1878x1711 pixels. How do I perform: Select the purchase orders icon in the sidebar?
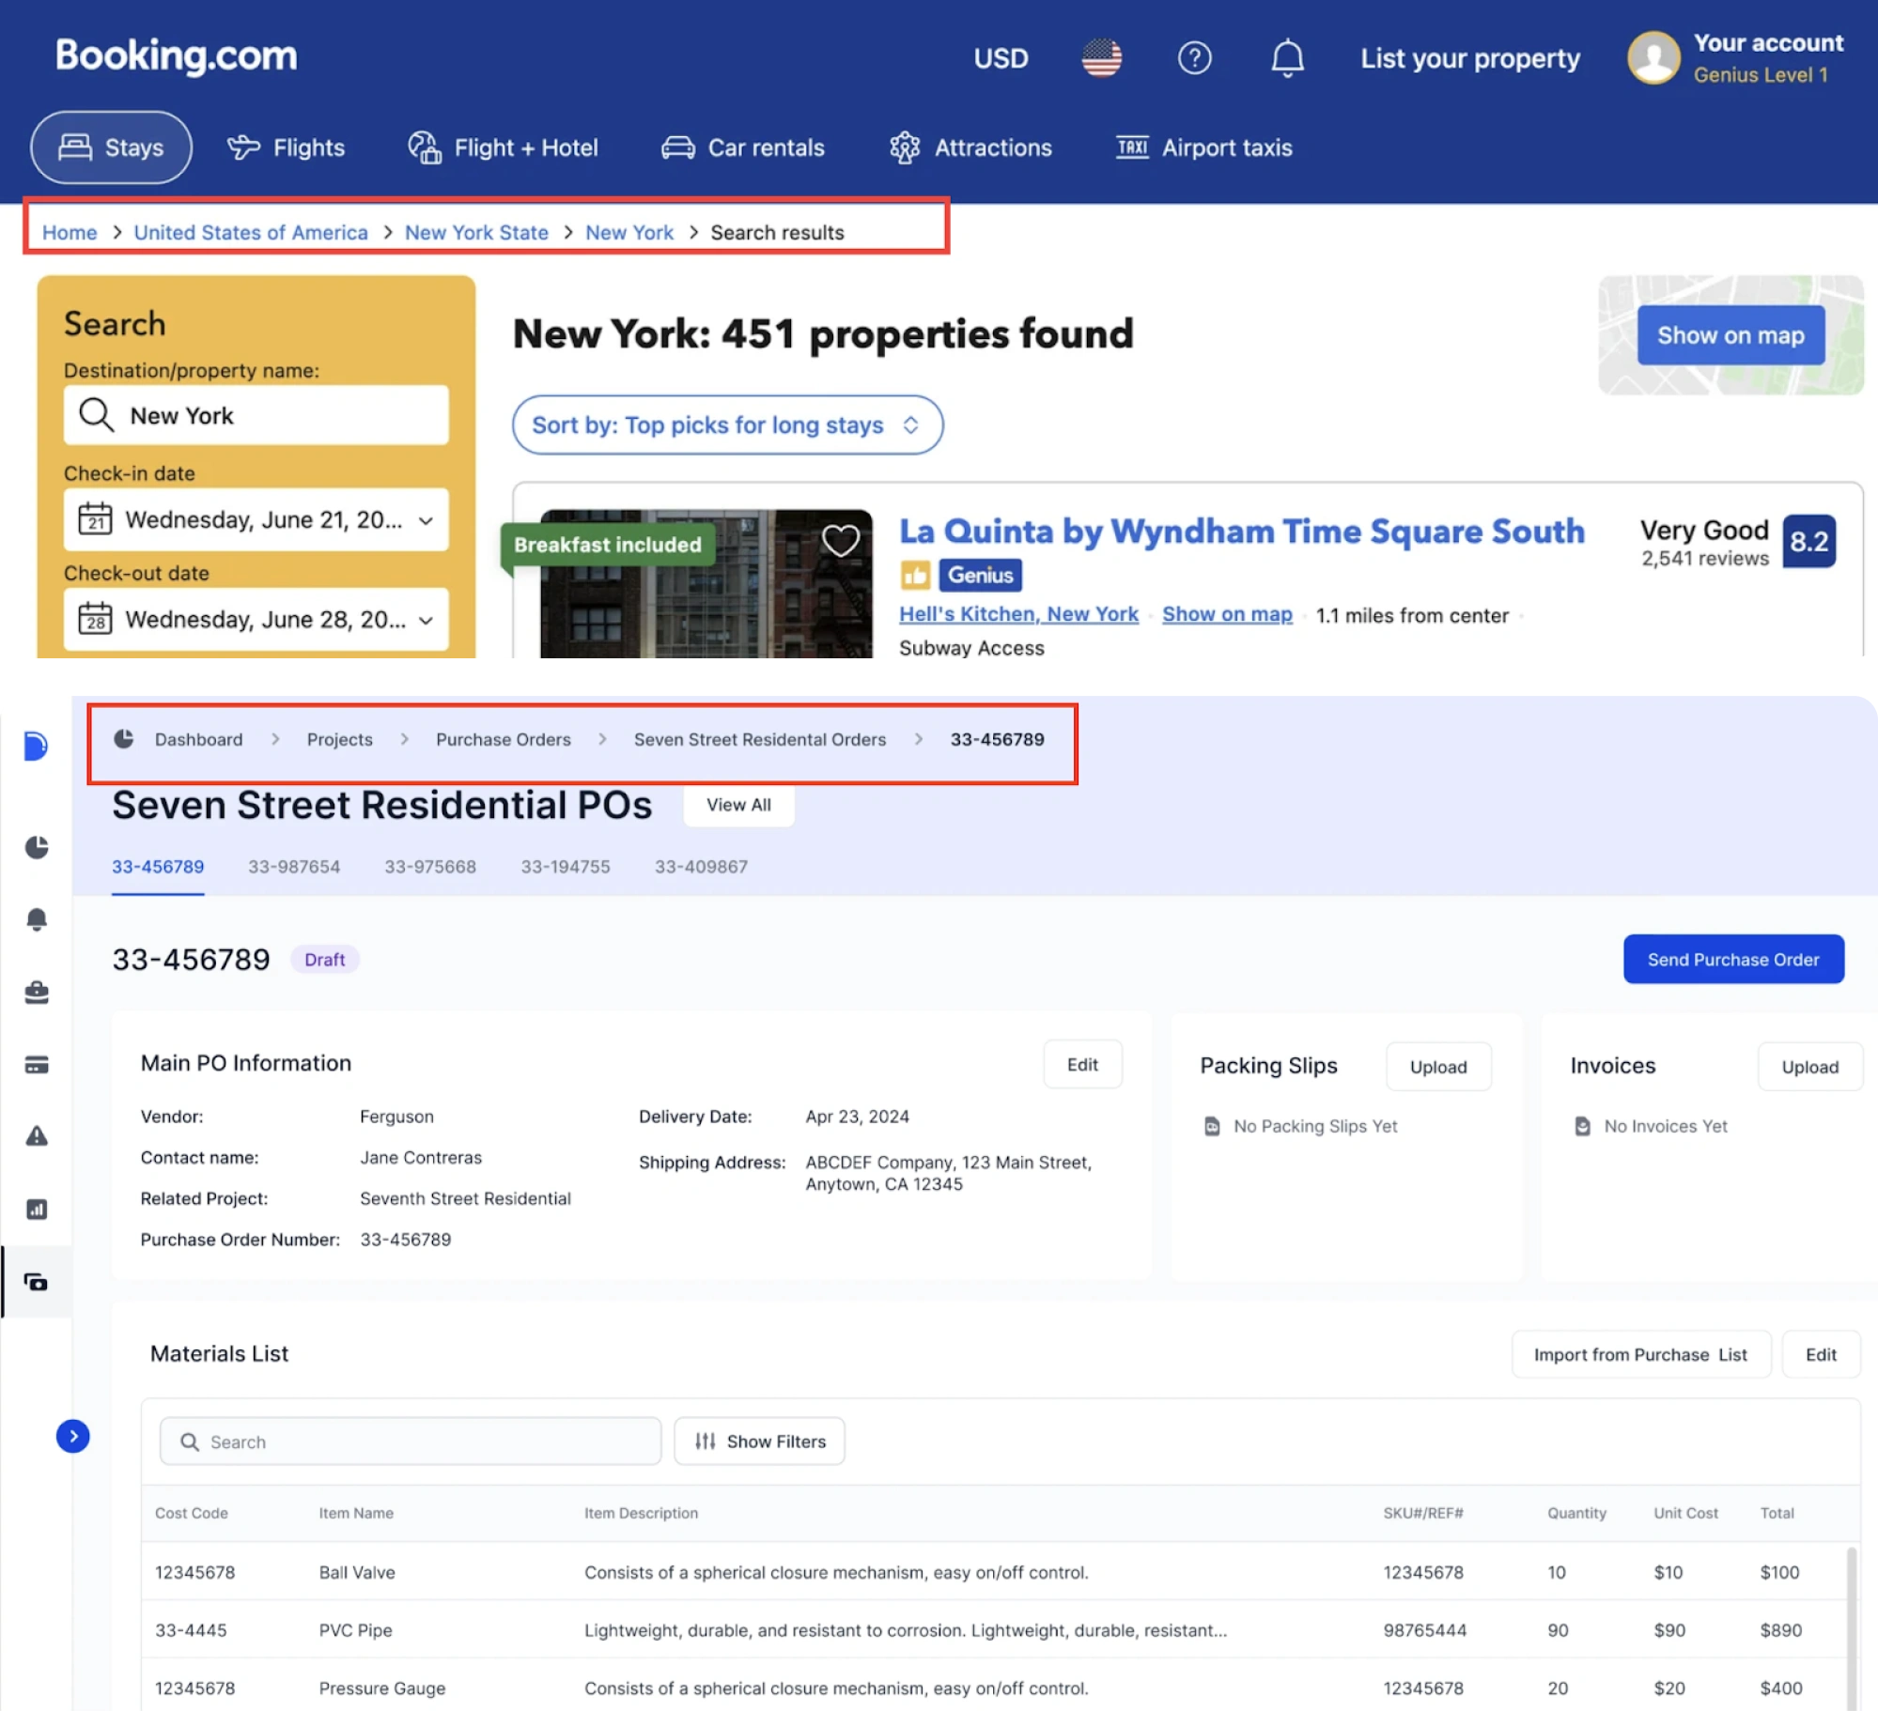(37, 1282)
